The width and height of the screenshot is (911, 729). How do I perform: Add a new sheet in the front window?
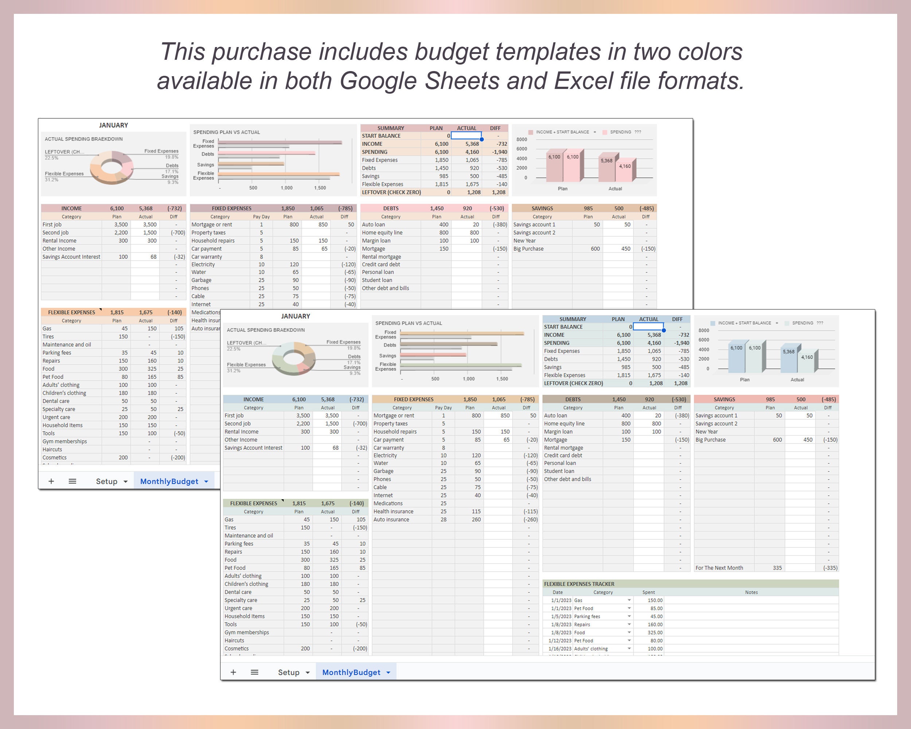(233, 673)
